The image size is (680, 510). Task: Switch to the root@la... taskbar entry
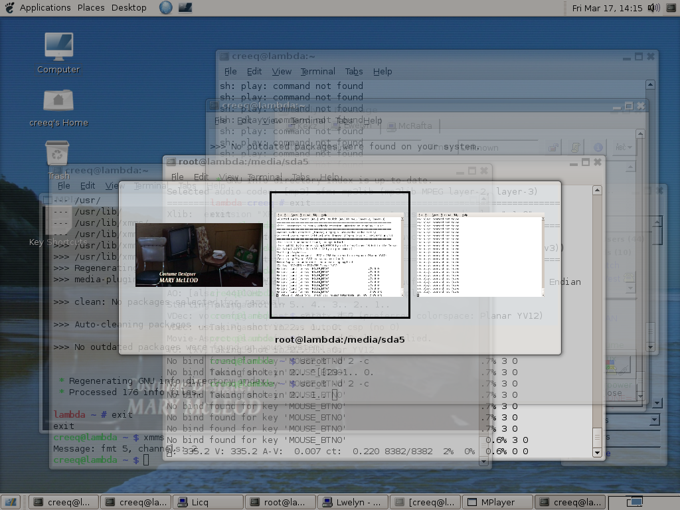[280, 502]
